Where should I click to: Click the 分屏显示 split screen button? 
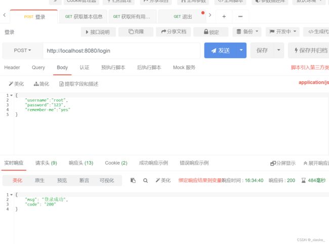click(x=283, y=163)
